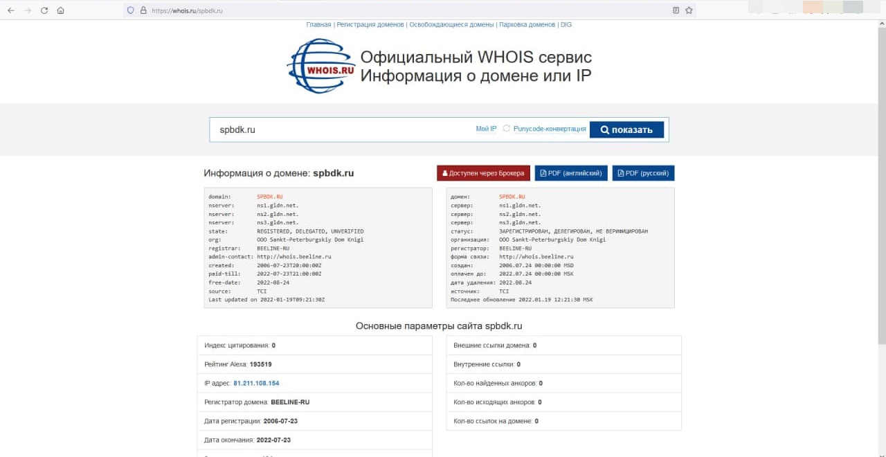This screenshot has width=886, height=457.
Task: Click the free-date value 2022-08-24
Action: pyautogui.click(x=273, y=283)
